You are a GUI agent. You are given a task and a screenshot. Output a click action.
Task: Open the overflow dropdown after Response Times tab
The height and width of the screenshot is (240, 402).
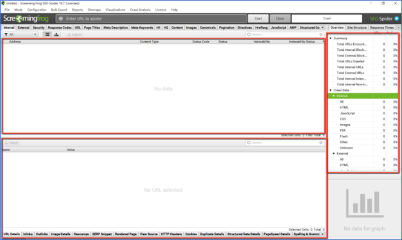[398, 28]
